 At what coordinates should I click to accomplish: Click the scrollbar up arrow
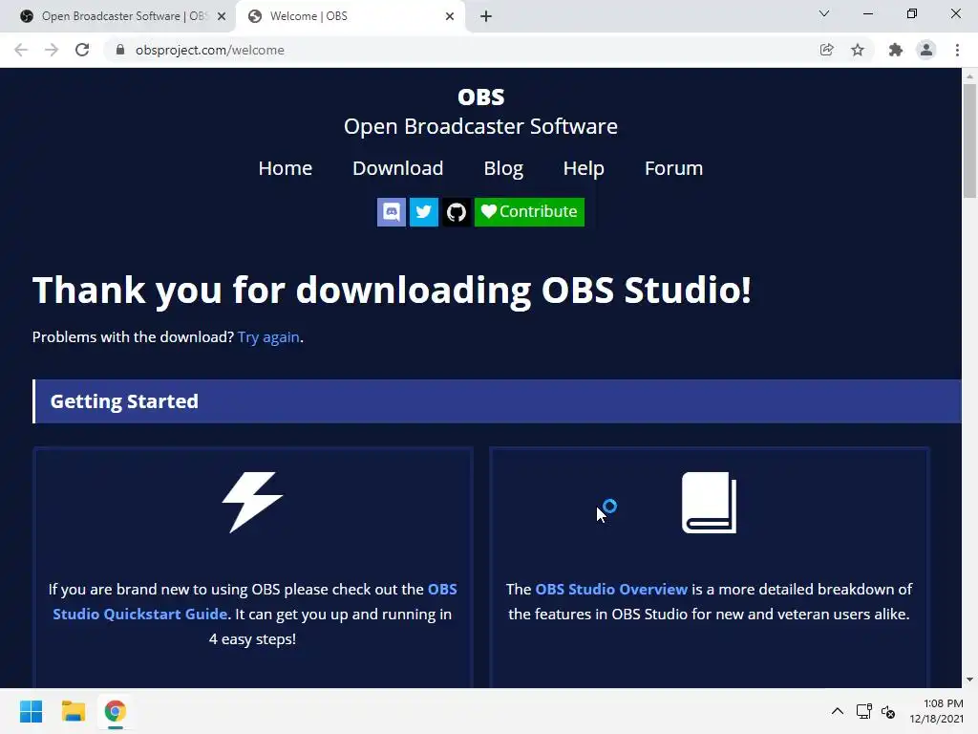969,76
